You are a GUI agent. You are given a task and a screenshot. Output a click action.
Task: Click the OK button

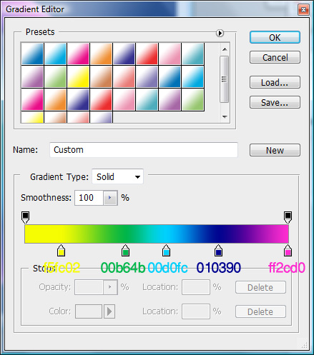coord(275,37)
